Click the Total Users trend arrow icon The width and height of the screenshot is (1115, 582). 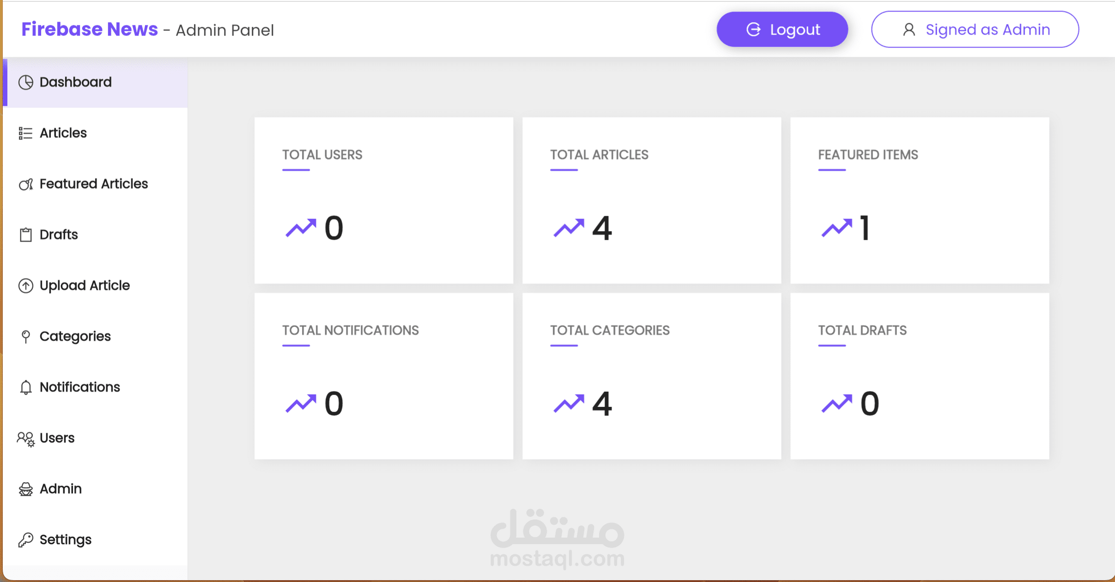301,228
